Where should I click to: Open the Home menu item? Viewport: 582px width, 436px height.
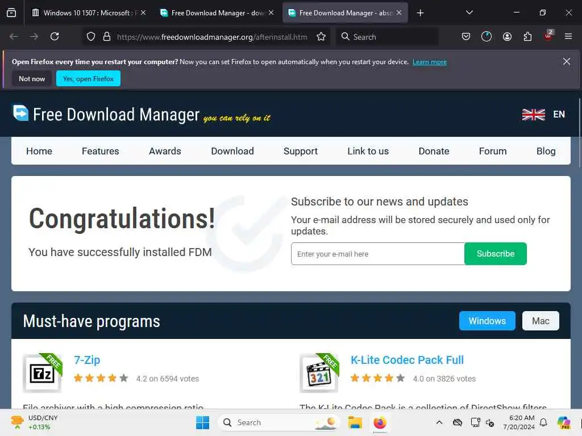click(39, 151)
